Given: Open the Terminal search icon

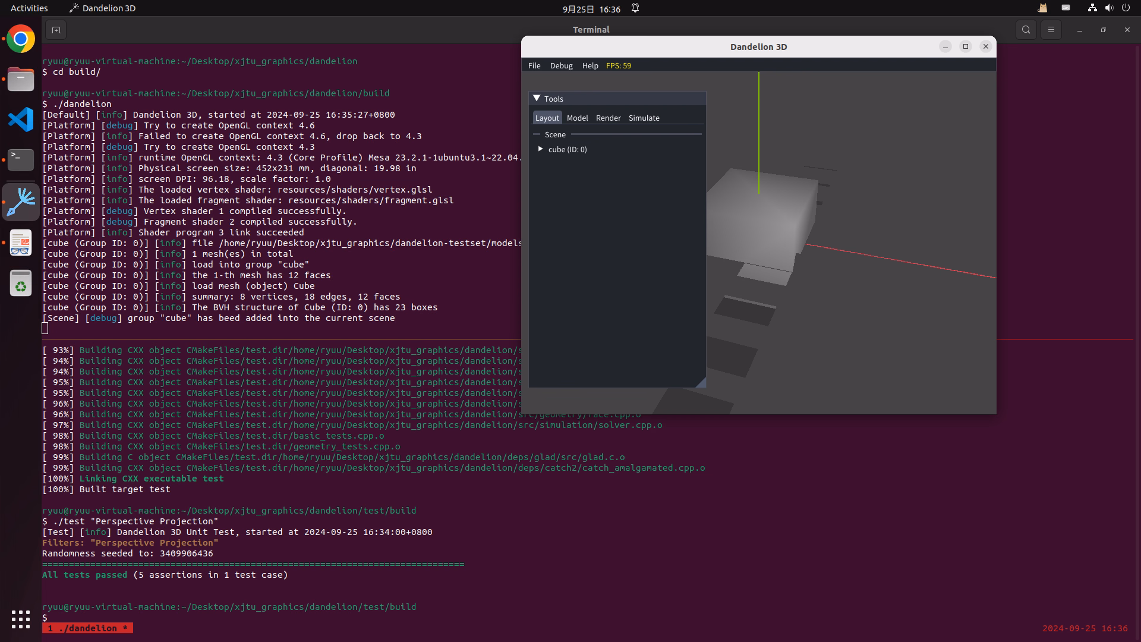Looking at the screenshot, I should pos(1026,30).
